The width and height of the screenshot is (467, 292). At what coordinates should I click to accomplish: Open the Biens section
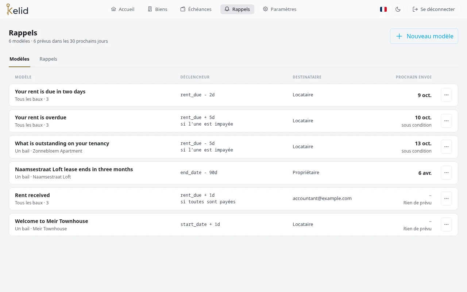coord(157,9)
